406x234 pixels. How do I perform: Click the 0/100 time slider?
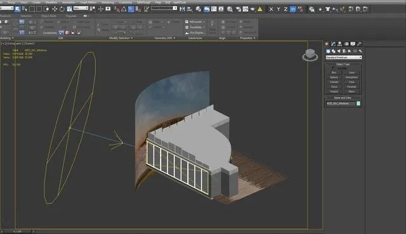[x=17, y=231]
